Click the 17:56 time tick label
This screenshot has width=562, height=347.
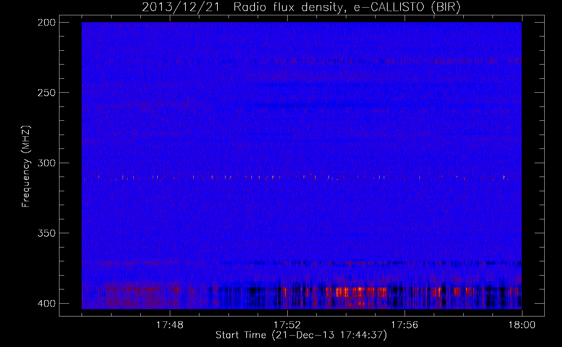point(404,325)
